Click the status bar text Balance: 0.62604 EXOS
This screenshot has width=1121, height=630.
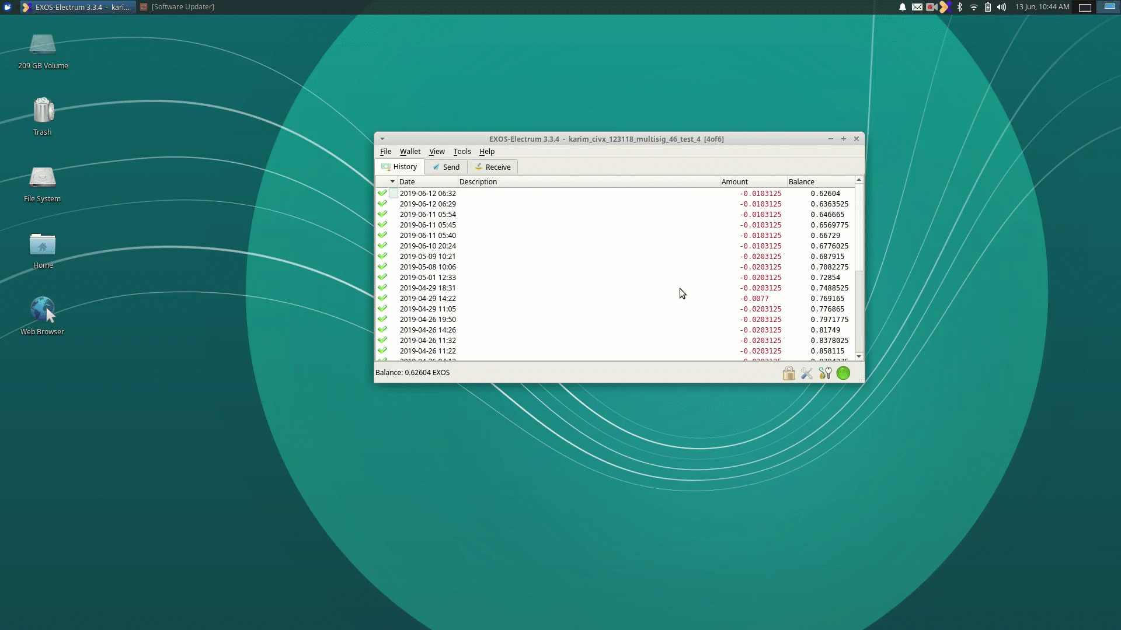(412, 373)
